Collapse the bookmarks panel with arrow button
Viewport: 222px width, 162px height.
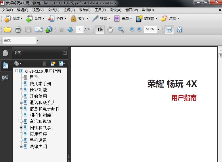65,53
